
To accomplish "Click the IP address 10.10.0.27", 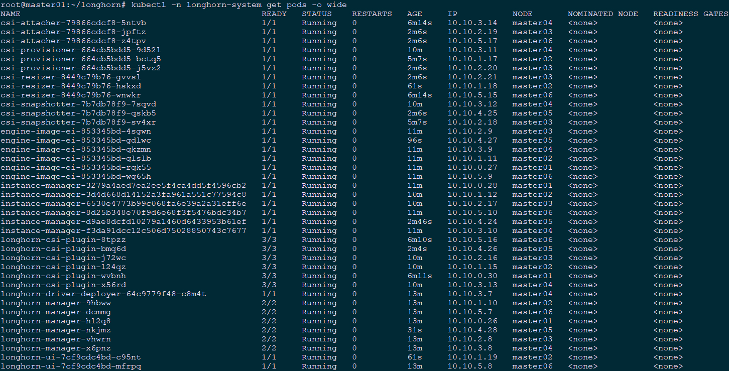I will pyautogui.click(x=472, y=168).
